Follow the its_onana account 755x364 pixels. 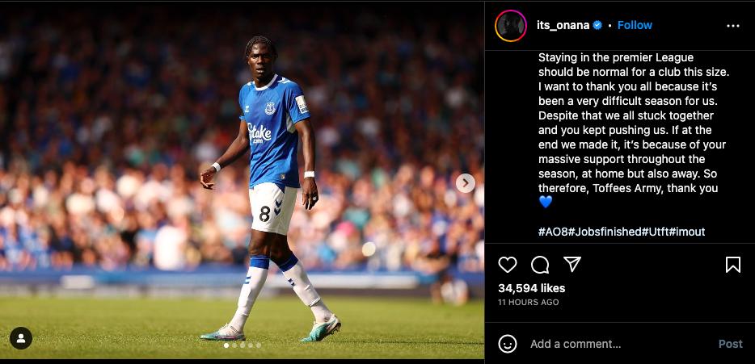click(x=635, y=26)
